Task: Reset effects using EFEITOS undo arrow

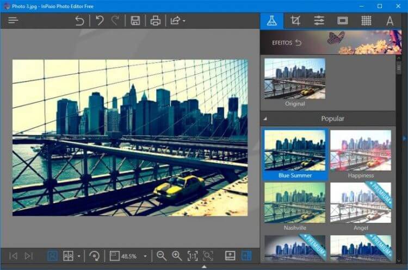Action: tap(299, 42)
